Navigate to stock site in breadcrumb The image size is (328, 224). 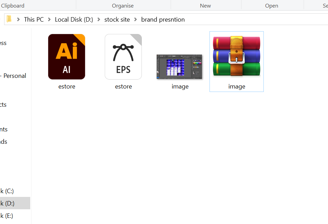click(x=117, y=20)
